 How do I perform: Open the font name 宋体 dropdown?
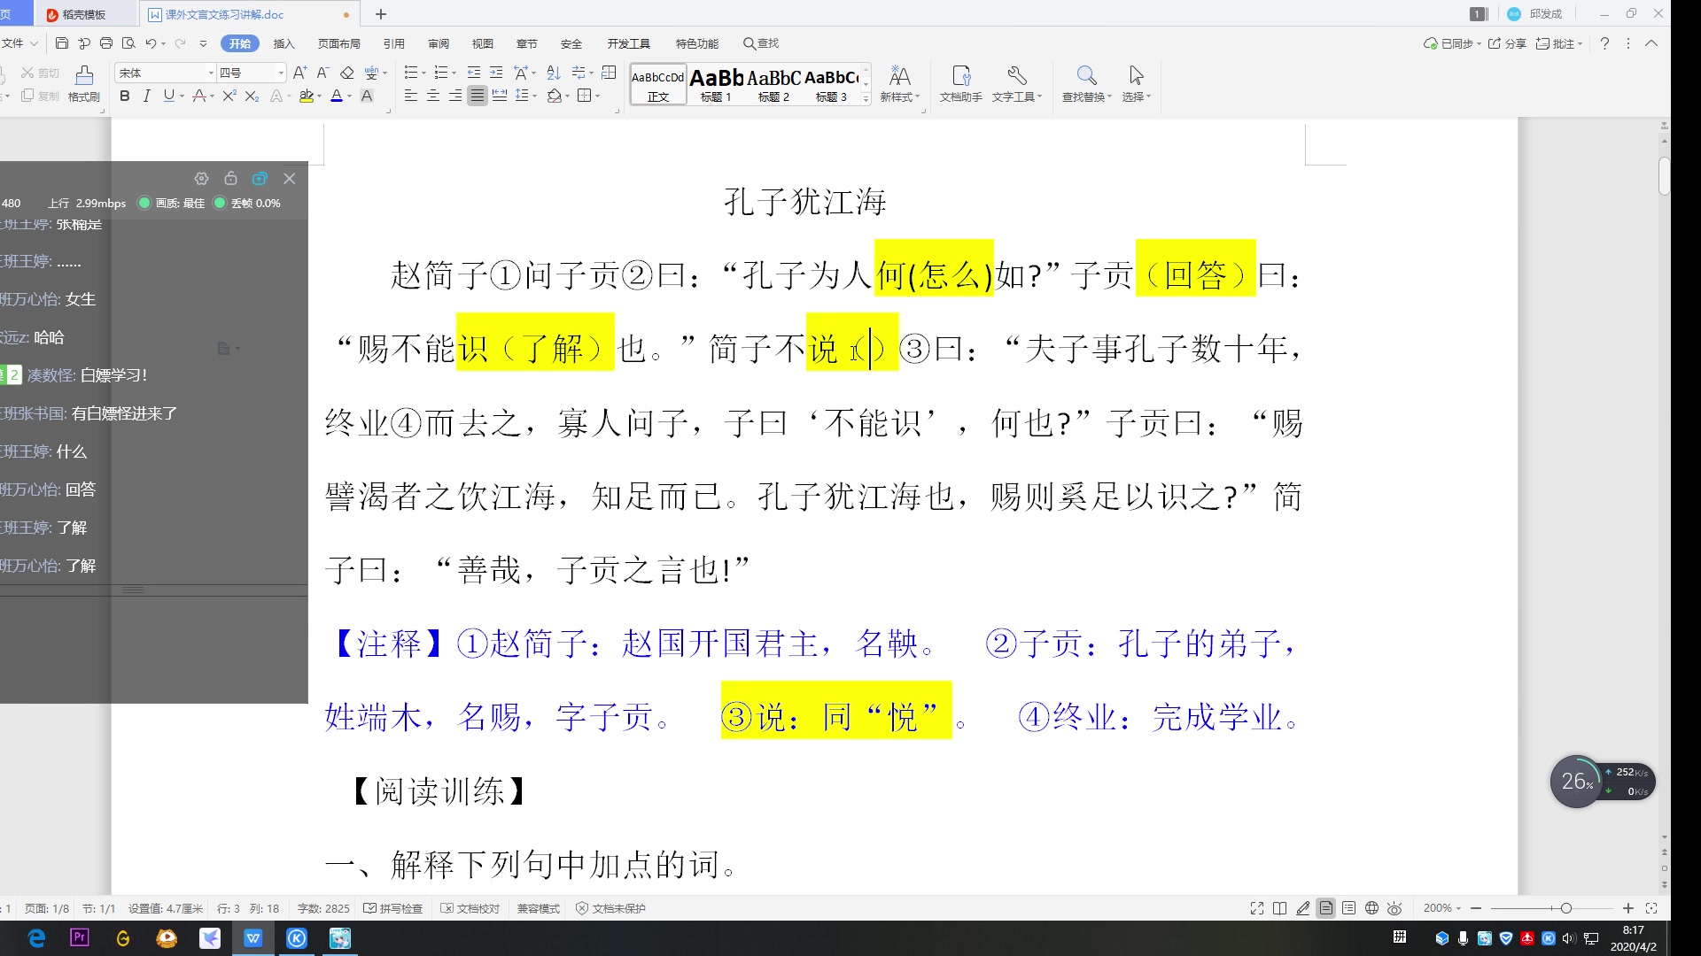[210, 73]
